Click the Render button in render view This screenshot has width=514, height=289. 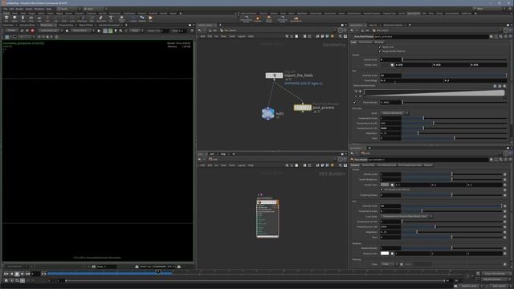[11, 31]
